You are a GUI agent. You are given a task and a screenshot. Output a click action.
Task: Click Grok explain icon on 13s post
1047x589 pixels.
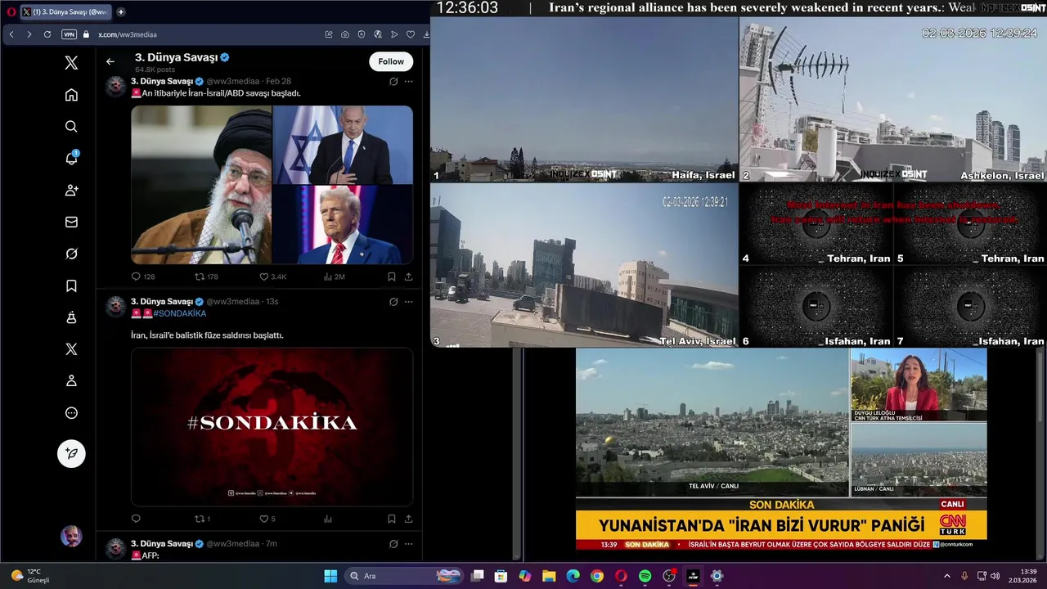pyautogui.click(x=393, y=302)
